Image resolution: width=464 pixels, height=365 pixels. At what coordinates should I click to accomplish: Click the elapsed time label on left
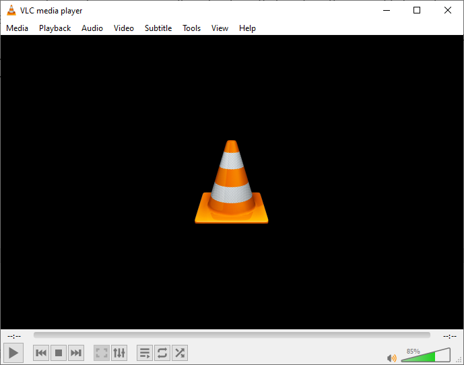point(14,336)
